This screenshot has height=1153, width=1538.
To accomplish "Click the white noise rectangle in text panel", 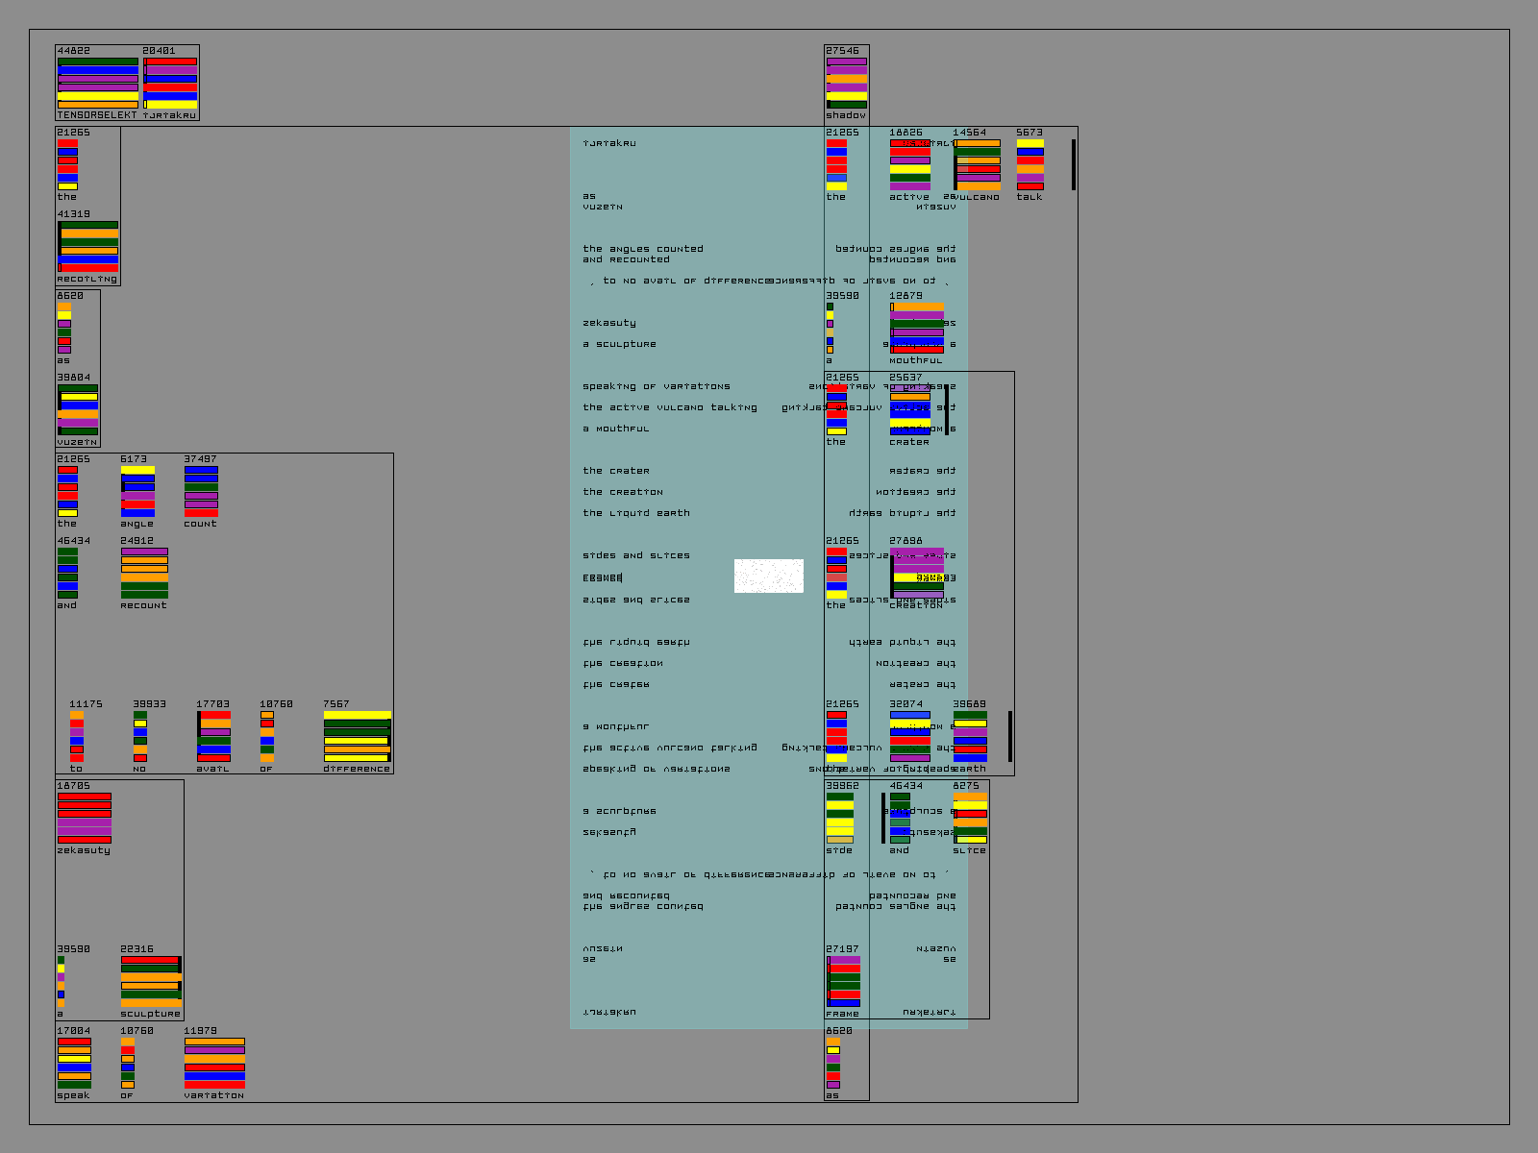I will (x=769, y=576).
